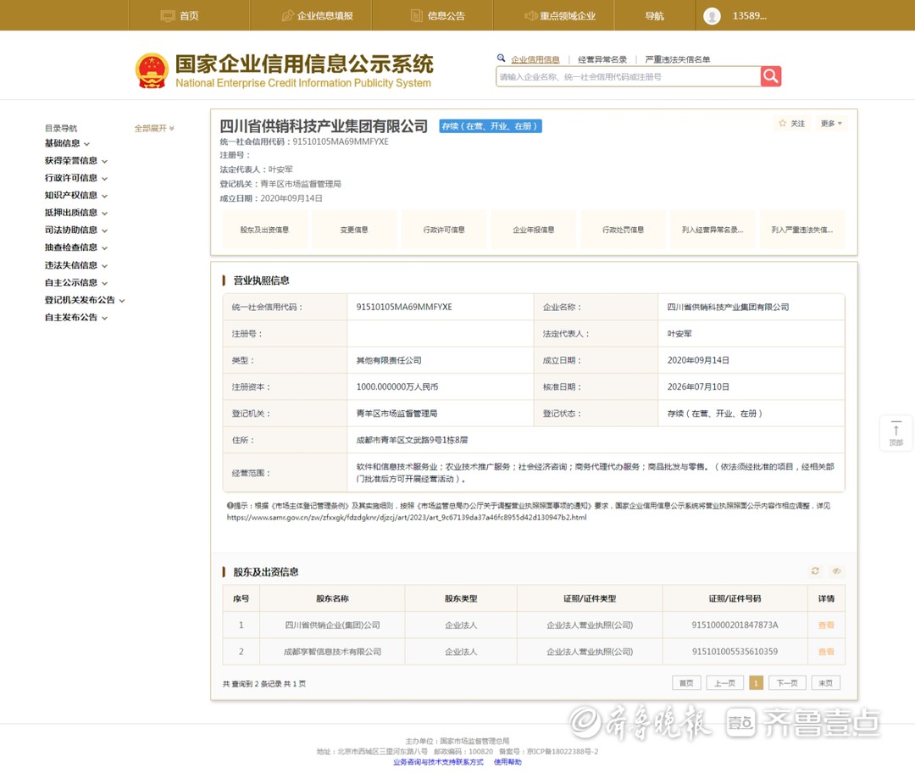Click shareholder name 四川省供销企业(集团)公司
915x778 pixels.
click(332, 625)
